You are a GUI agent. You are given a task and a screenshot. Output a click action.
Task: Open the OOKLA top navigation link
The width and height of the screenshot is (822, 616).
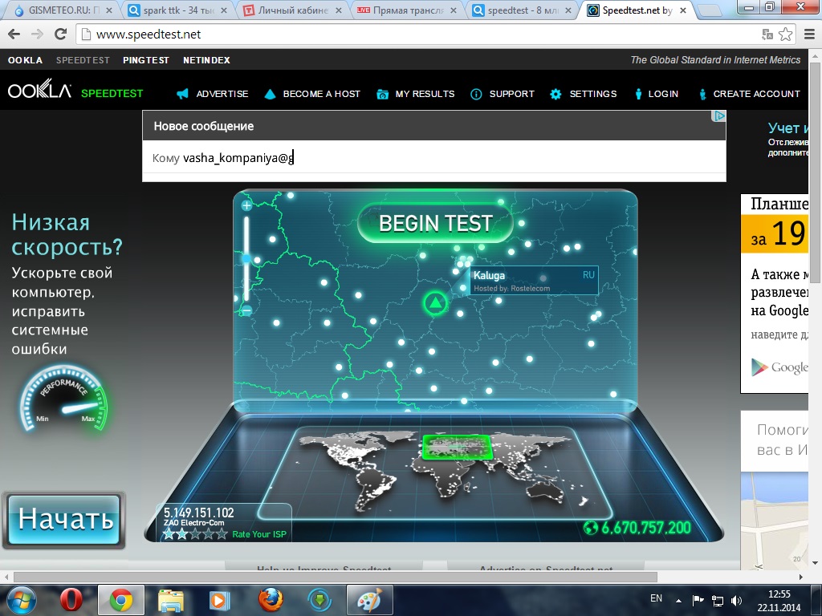coord(25,60)
